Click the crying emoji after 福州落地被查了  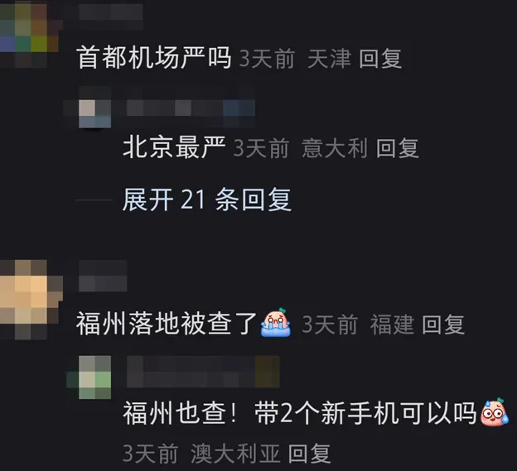tap(276, 323)
